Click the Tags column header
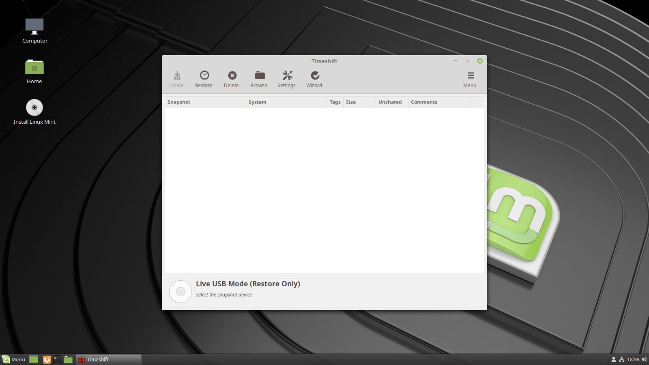The height and width of the screenshot is (365, 649). pos(335,102)
